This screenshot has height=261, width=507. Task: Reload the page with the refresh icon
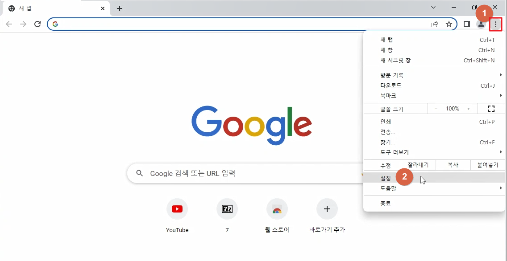pyautogui.click(x=37, y=24)
